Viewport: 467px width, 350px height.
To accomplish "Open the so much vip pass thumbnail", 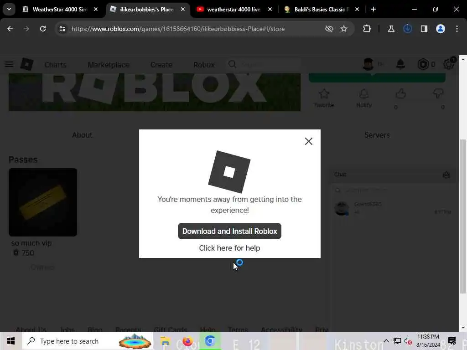I will coord(43,202).
